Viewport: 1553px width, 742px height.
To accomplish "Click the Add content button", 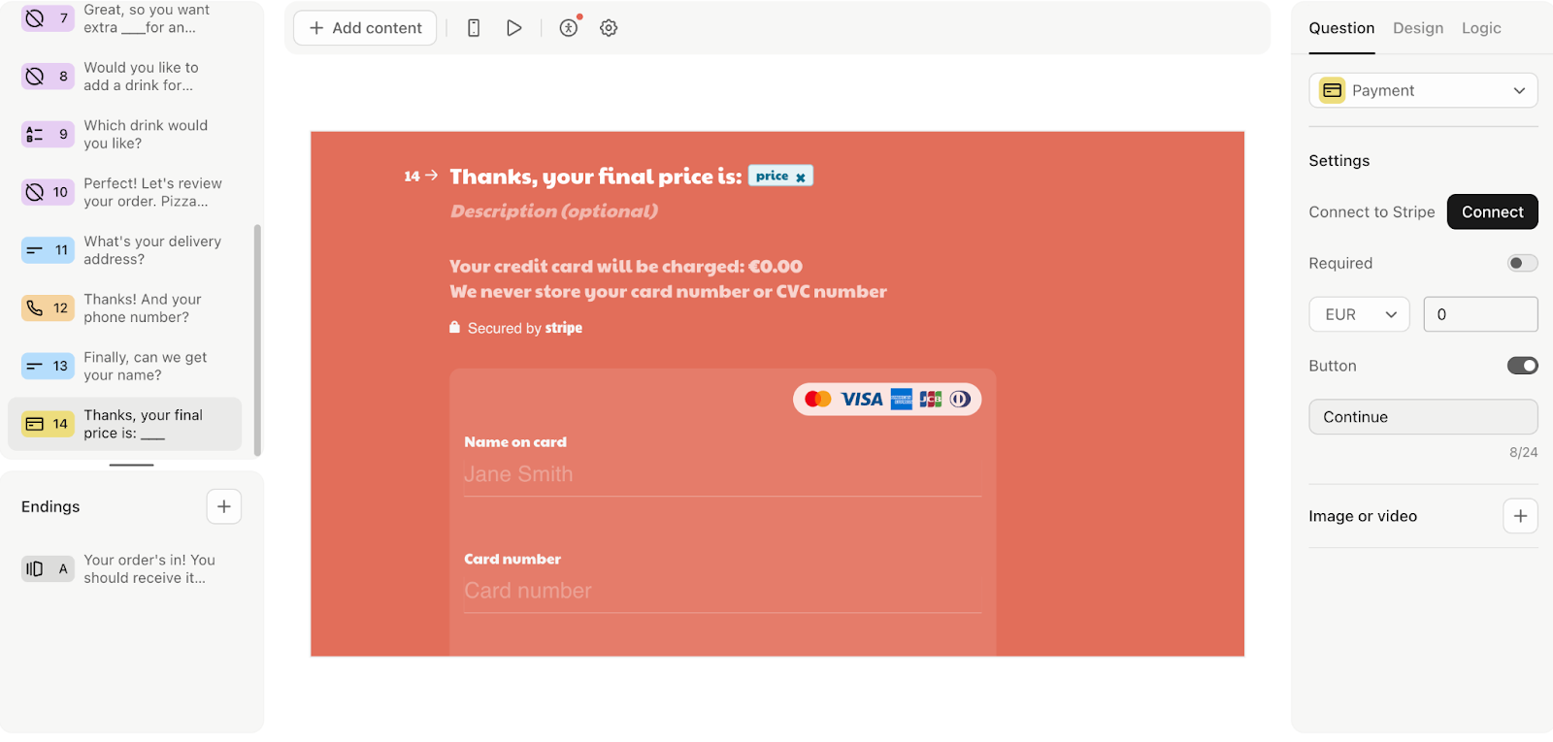I will tap(365, 28).
